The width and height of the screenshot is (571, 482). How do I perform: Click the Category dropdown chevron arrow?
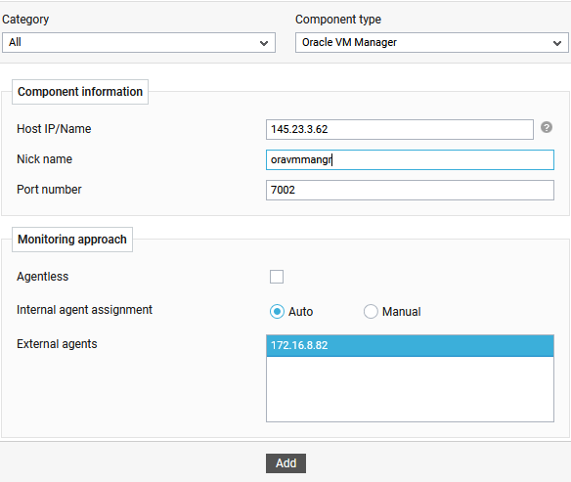(x=264, y=43)
